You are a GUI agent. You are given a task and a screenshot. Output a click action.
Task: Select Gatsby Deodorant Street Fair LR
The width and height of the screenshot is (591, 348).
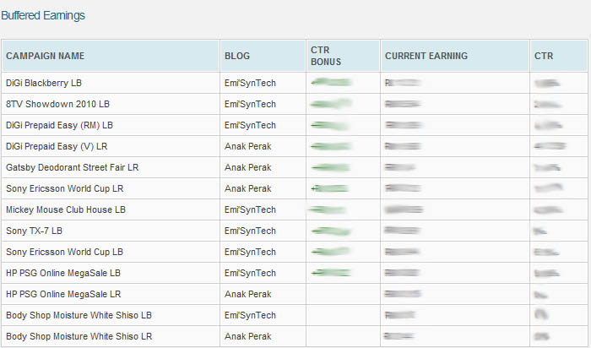(x=72, y=167)
